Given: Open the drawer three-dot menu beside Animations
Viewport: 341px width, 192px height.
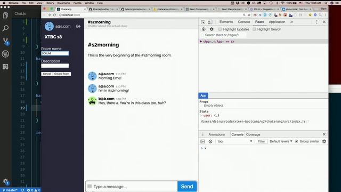Looking at the screenshot, I should tap(202, 134).
